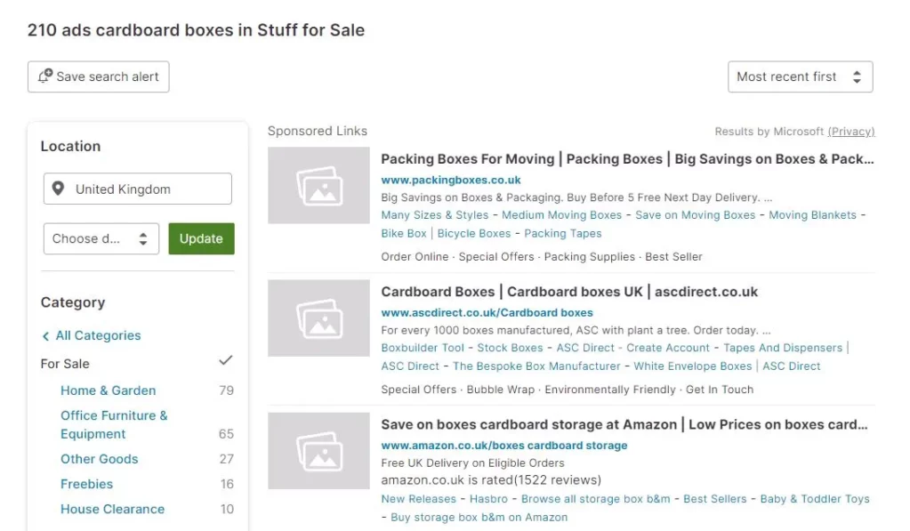Click the Save search alert button
The height and width of the screenshot is (531, 910).
click(98, 76)
